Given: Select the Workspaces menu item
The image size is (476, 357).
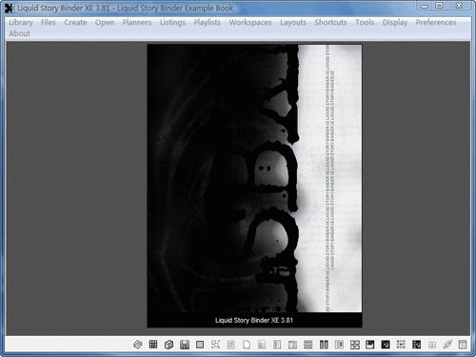Looking at the screenshot, I should [250, 22].
